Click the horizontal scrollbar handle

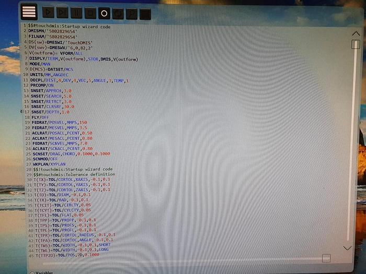(326, 258)
